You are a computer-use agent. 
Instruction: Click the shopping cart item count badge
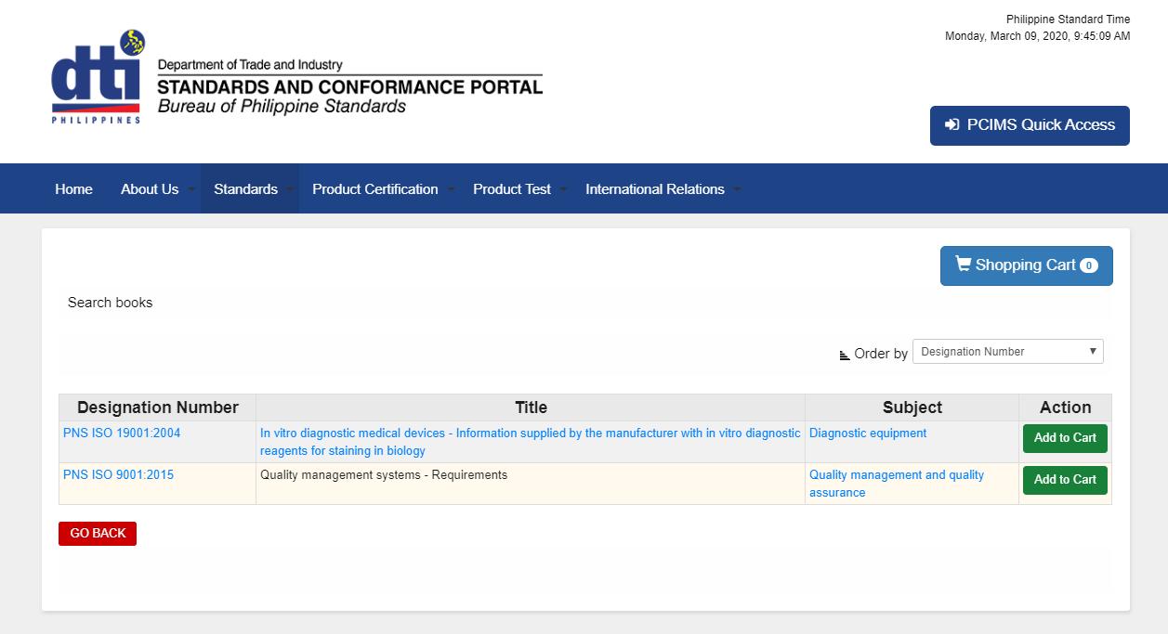coord(1089,265)
